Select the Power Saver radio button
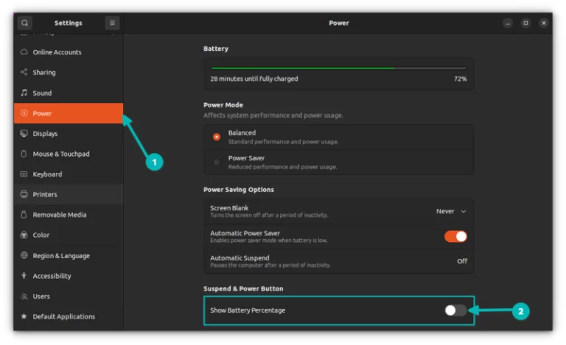 tap(217, 162)
